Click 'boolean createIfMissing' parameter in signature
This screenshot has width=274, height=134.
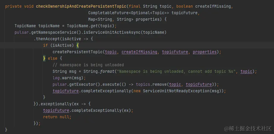203,7
